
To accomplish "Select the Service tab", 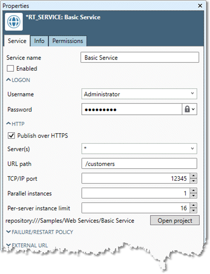I will (17, 41).
